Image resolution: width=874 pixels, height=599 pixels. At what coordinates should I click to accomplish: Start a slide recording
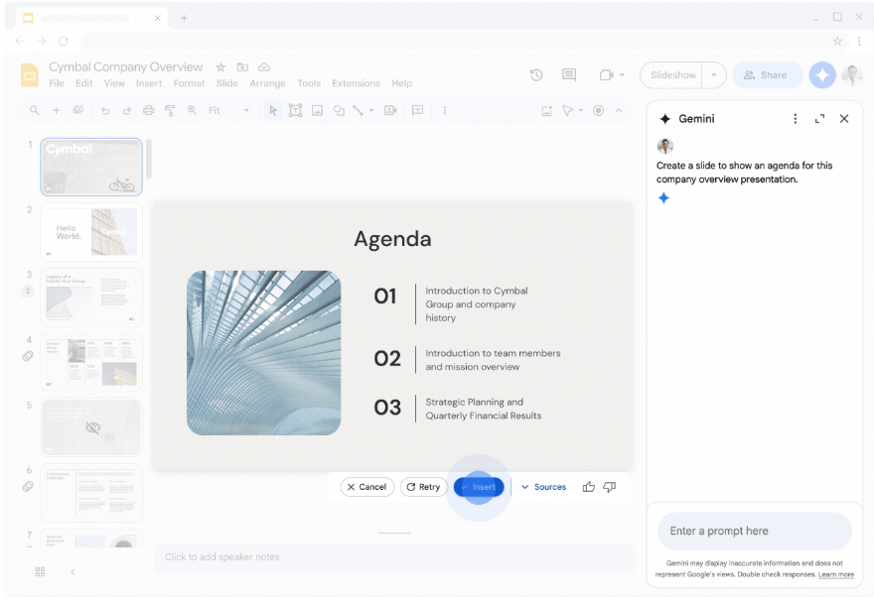coord(598,110)
